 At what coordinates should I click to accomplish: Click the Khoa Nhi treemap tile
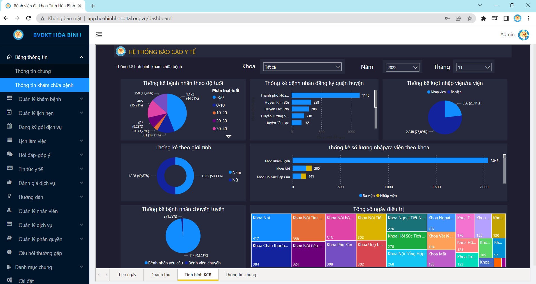271,227
